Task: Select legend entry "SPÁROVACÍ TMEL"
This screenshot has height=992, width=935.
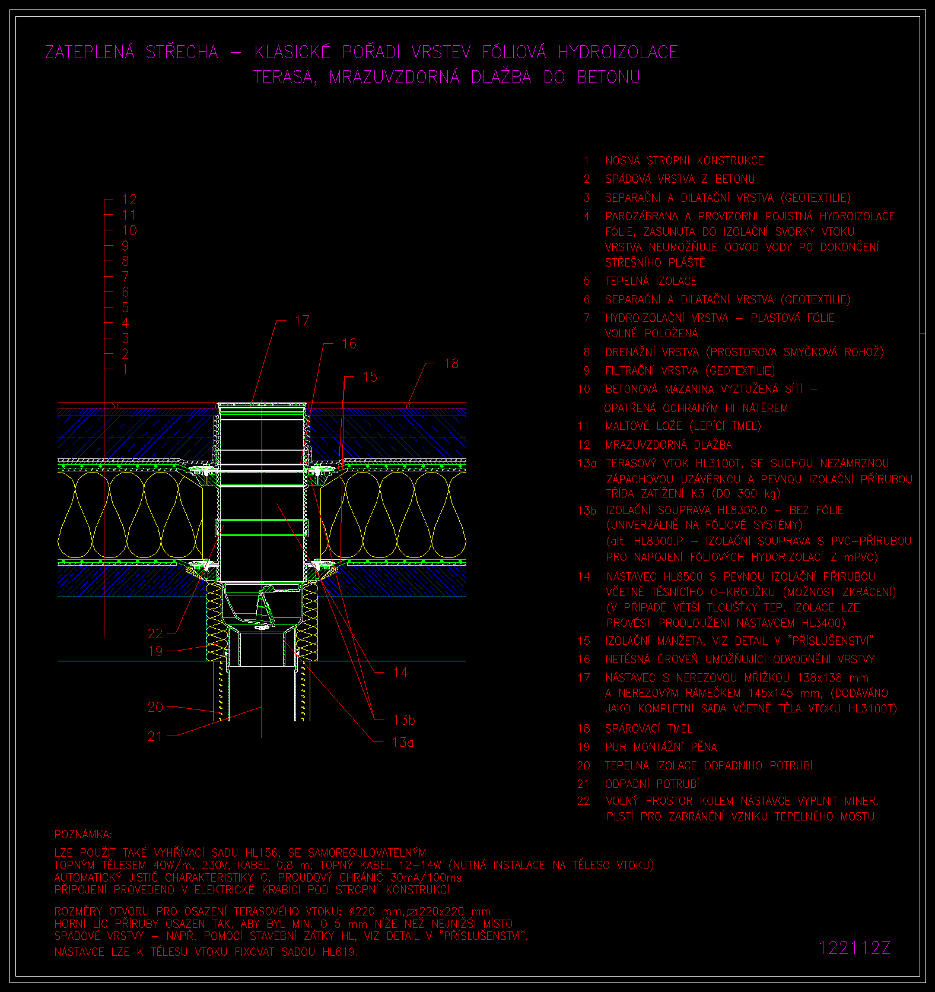Action: (648, 728)
